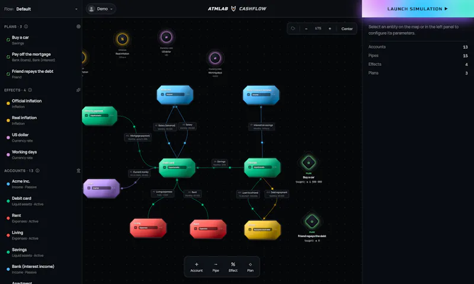Select the Working days effect in list
Image resolution: width=474 pixels, height=284 pixels.
coord(41,155)
